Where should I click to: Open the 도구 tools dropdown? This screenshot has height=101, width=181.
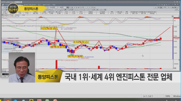[169, 8]
